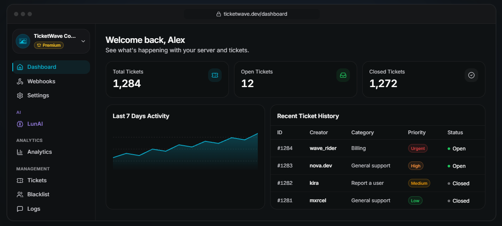Click creator kira

click(314, 184)
